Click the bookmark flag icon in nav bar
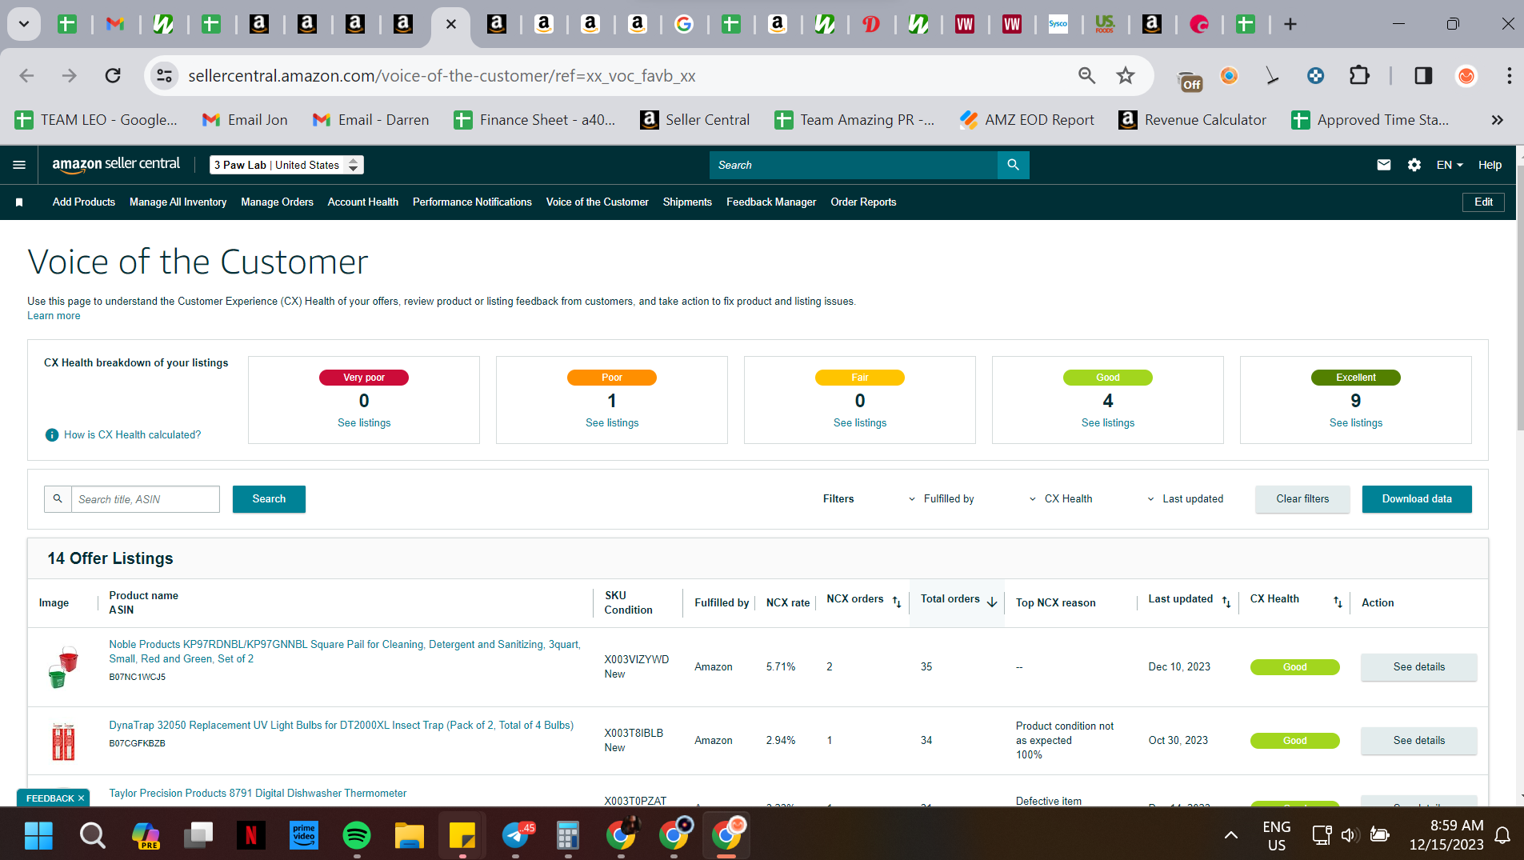Screen dimensions: 1524x860 19,202
